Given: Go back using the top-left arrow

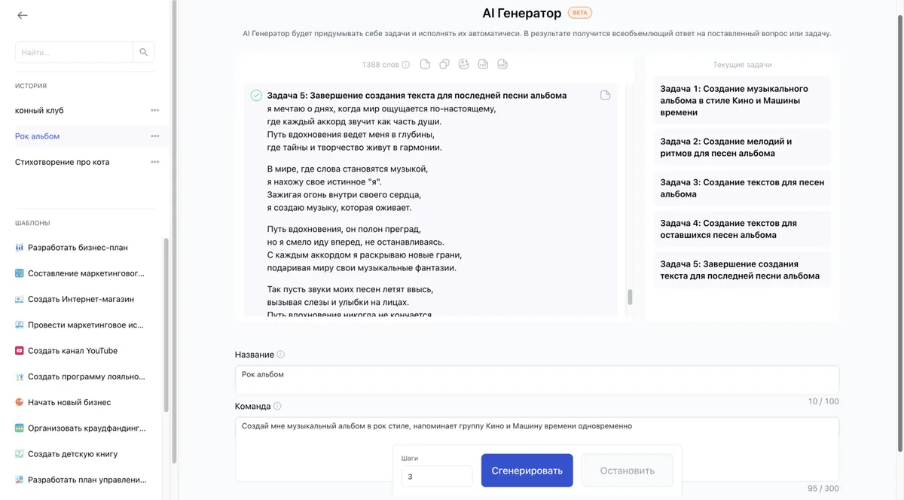Looking at the screenshot, I should (22, 14).
